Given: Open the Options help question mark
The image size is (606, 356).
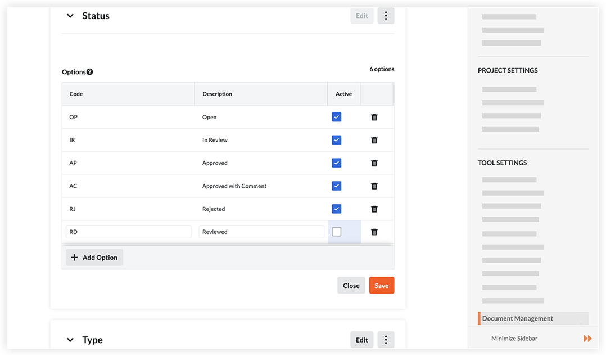Looking at the screenshot, I should [90, 72].
